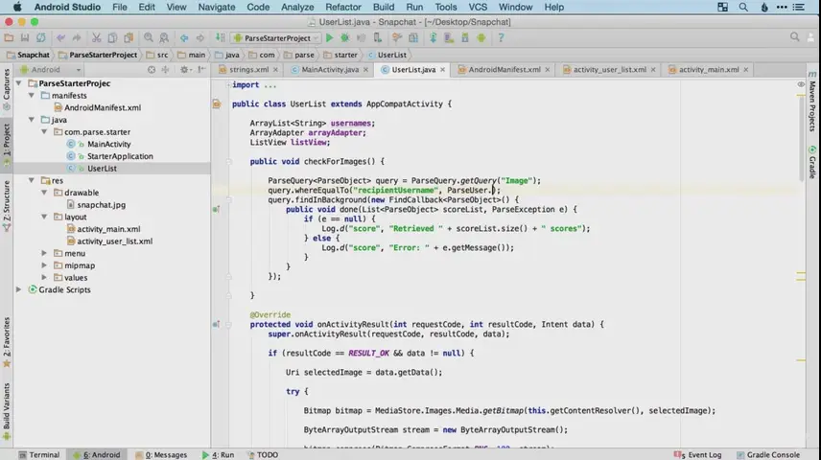Click the Open folder toolbar icon
Screen dimensions: 821x460
[x=9, y=37]
